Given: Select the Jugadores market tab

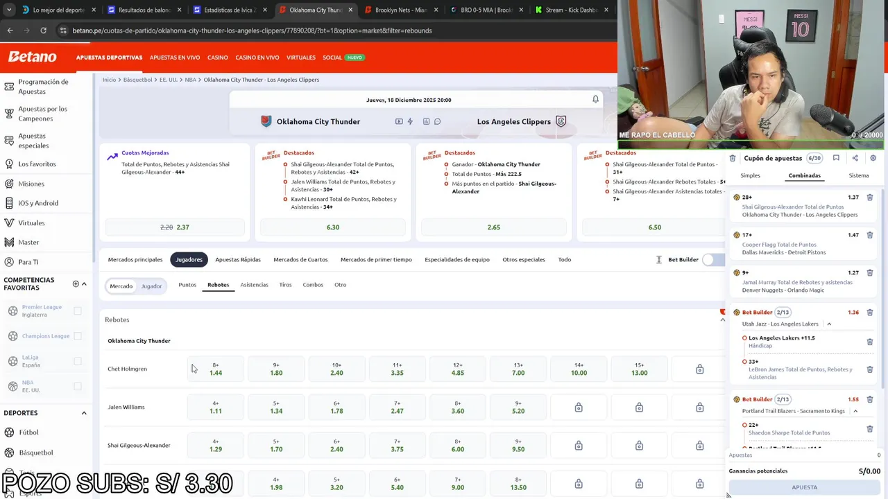Looking at the screenshot, I should (x=189, y=259).
